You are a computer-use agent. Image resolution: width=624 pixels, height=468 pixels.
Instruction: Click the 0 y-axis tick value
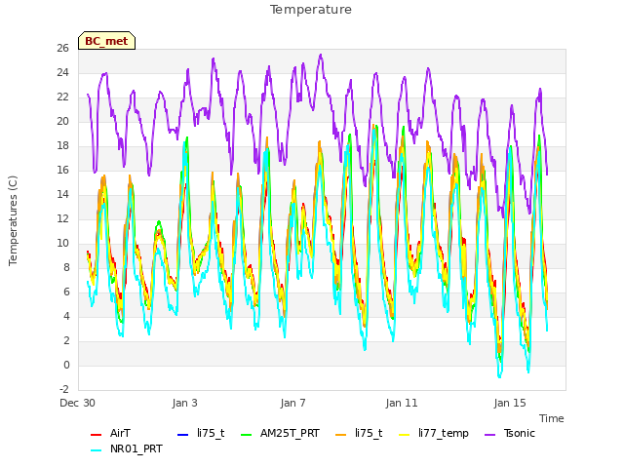66,366
